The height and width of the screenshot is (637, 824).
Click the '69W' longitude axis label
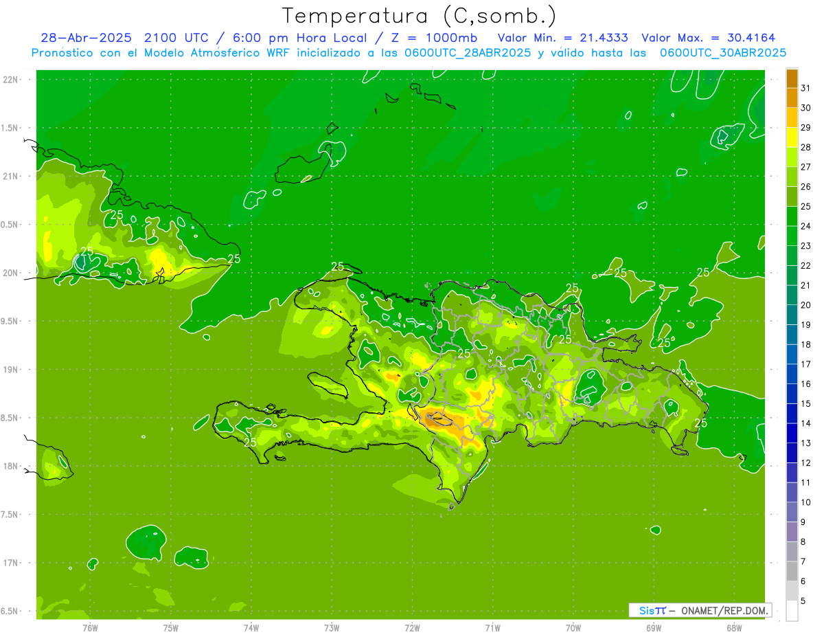point(654,627)
